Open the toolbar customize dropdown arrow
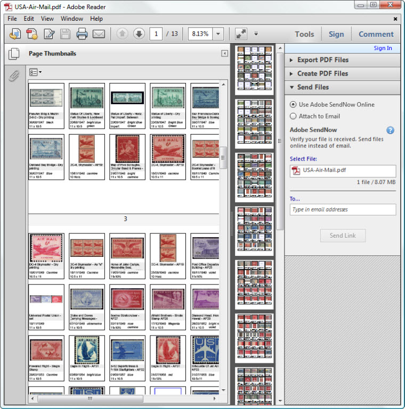405x409 pixels. [x=256, y=34]
